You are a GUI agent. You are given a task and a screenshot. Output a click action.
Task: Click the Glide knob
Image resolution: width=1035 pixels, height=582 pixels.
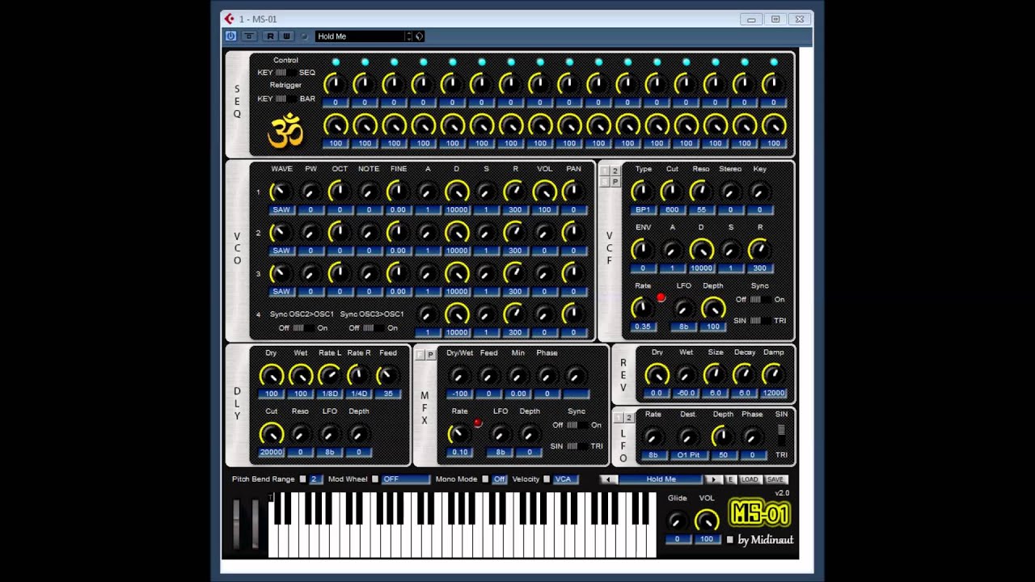click(678, 521)
